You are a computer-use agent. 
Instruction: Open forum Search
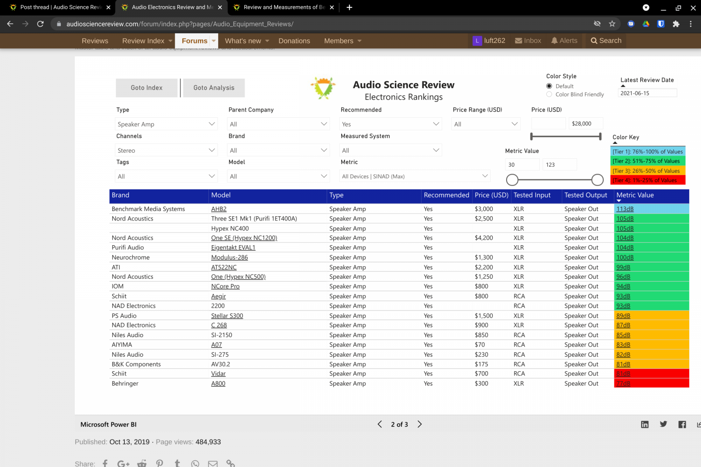click(606, 41)
